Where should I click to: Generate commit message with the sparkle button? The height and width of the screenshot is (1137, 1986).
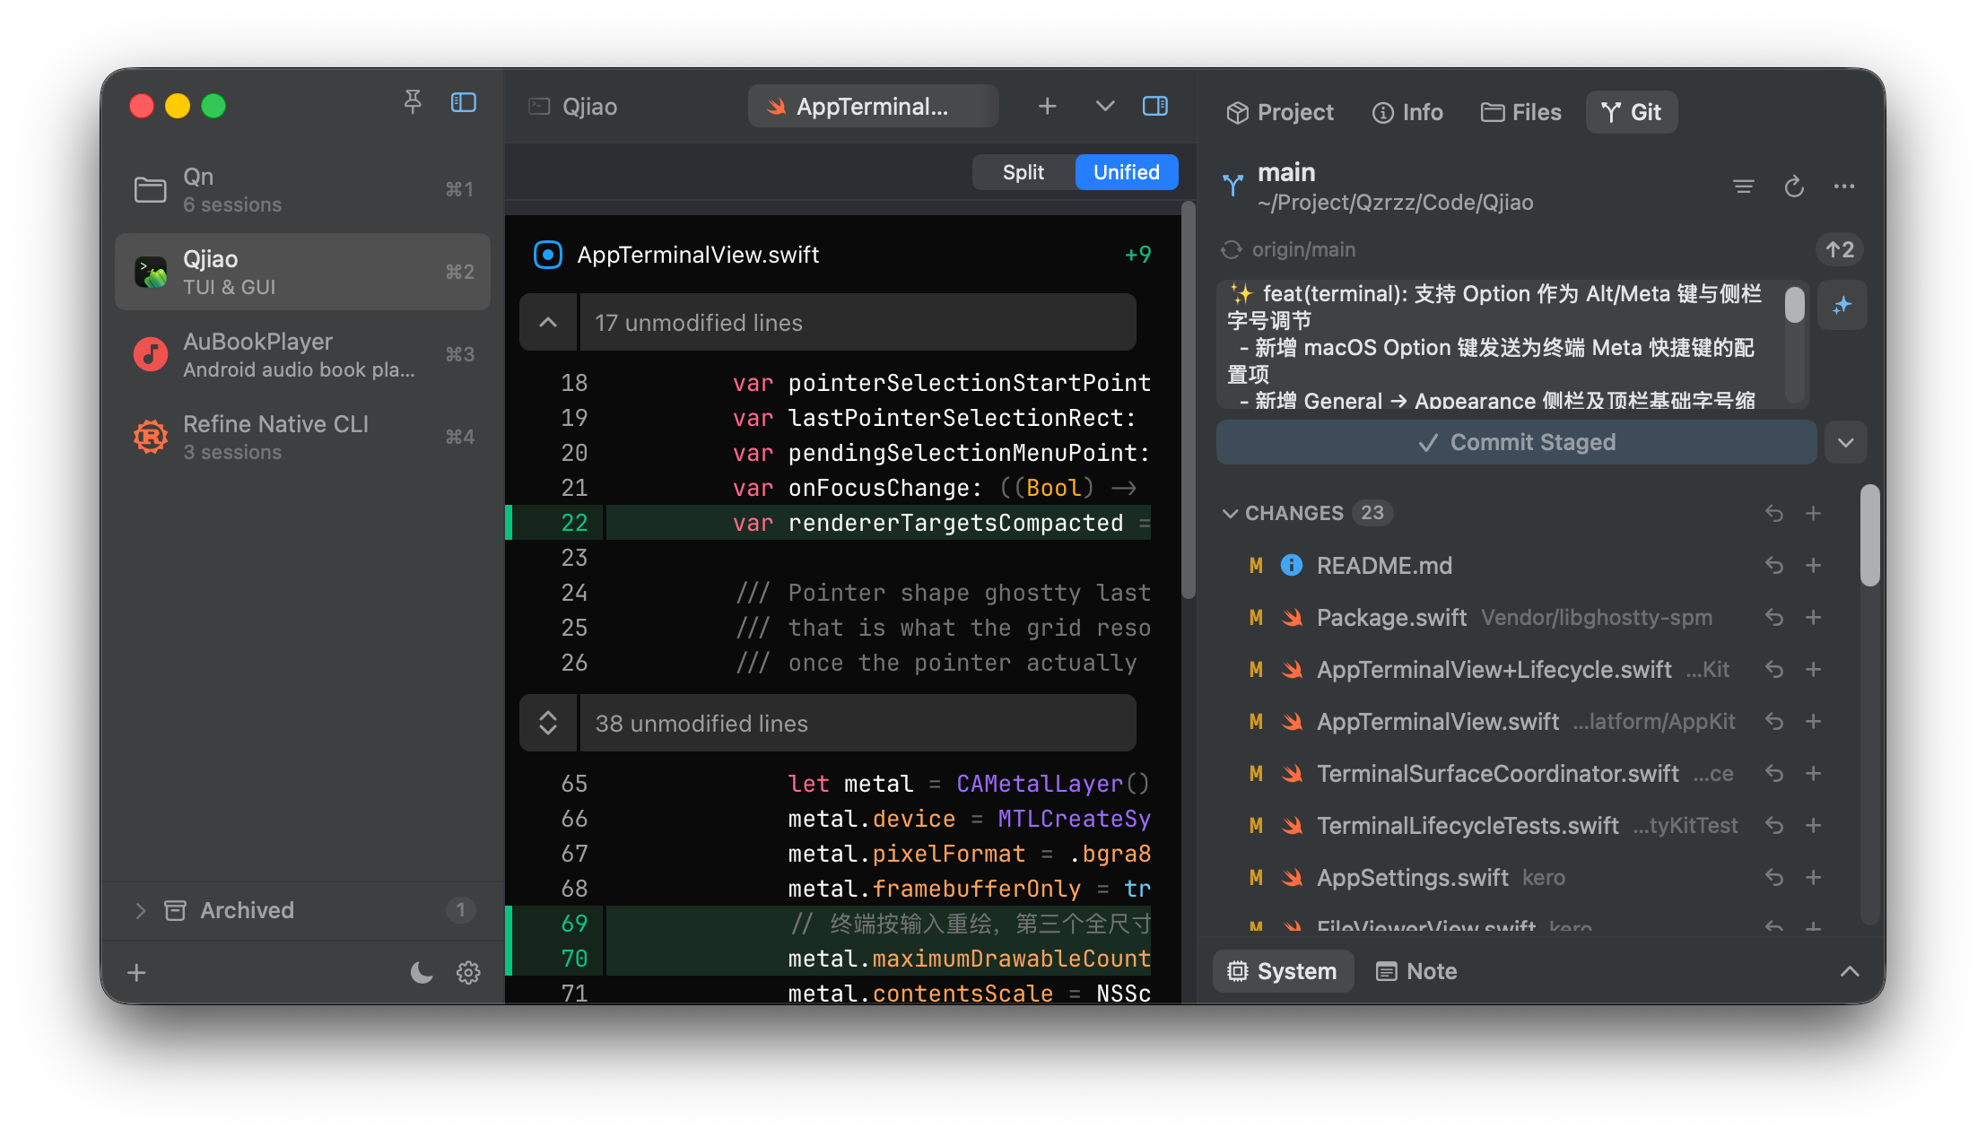point(1842,306)
